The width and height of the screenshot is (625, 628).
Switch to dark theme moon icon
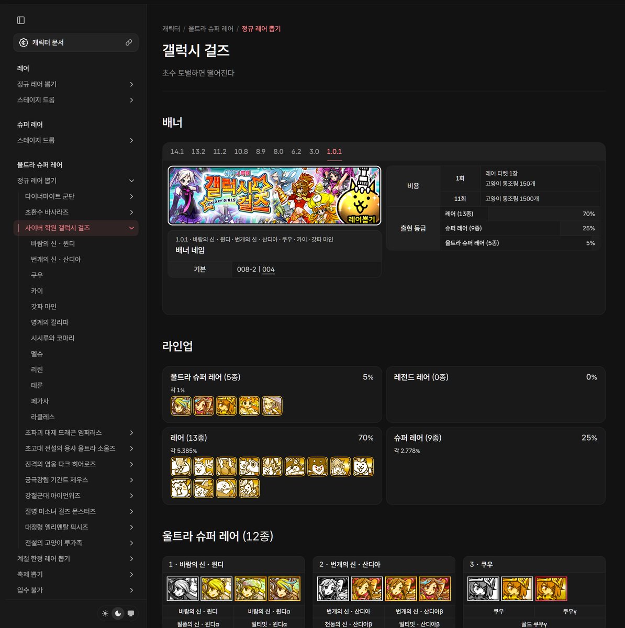click(x=118, y=613)
